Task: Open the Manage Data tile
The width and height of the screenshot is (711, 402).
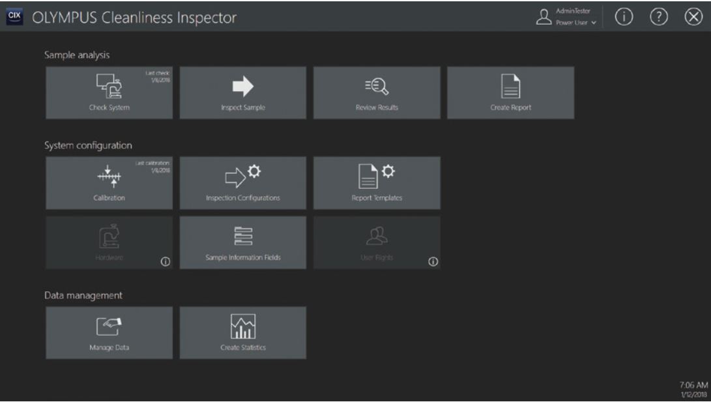Action: point(109,333)
